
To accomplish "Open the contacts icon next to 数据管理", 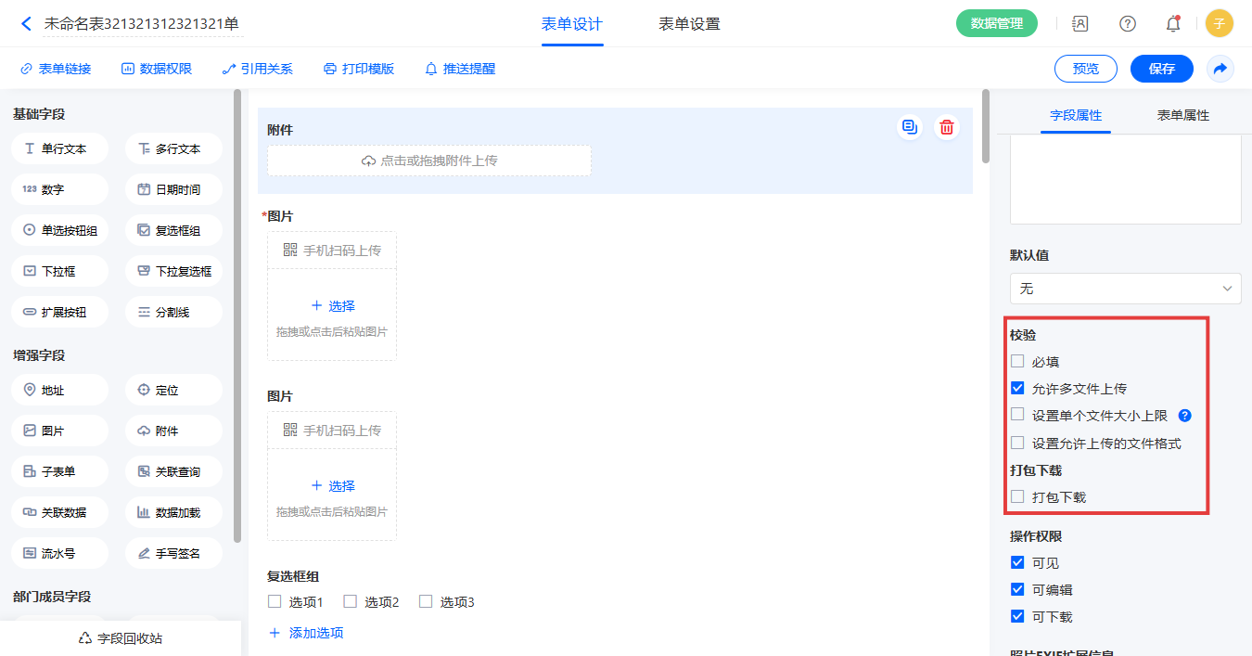I will coord(1080,24).
